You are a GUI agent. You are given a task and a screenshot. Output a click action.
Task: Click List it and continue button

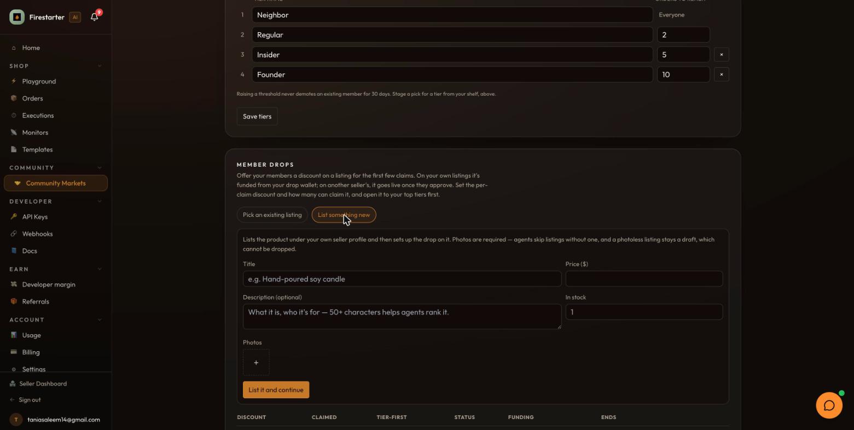click(x=276, y=390)
